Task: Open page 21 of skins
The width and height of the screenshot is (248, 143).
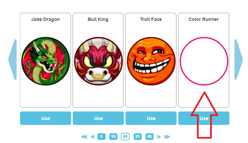Action: (137, 137)
